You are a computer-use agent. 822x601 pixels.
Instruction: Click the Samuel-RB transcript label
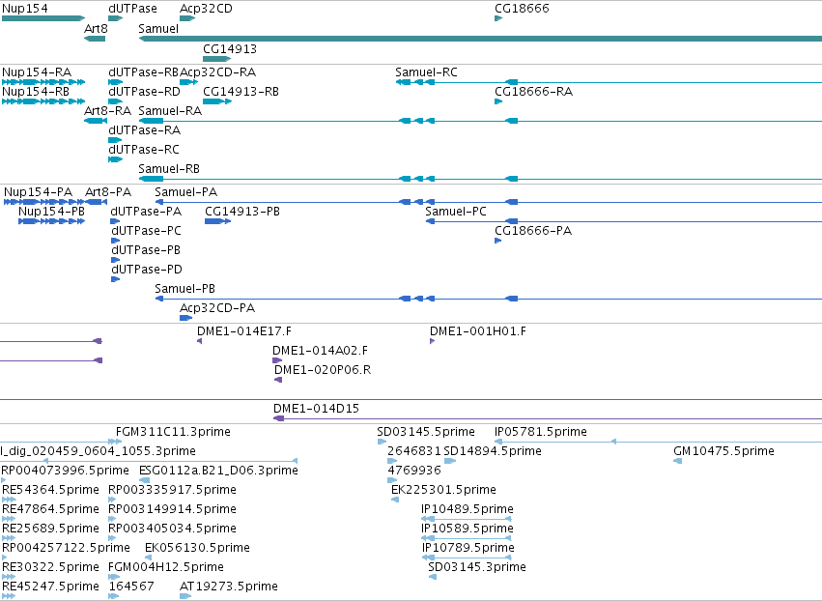click(x=169, y=169)
